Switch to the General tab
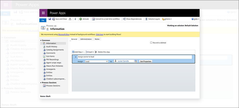Screen dimensions: 239x108 [74, 39]
